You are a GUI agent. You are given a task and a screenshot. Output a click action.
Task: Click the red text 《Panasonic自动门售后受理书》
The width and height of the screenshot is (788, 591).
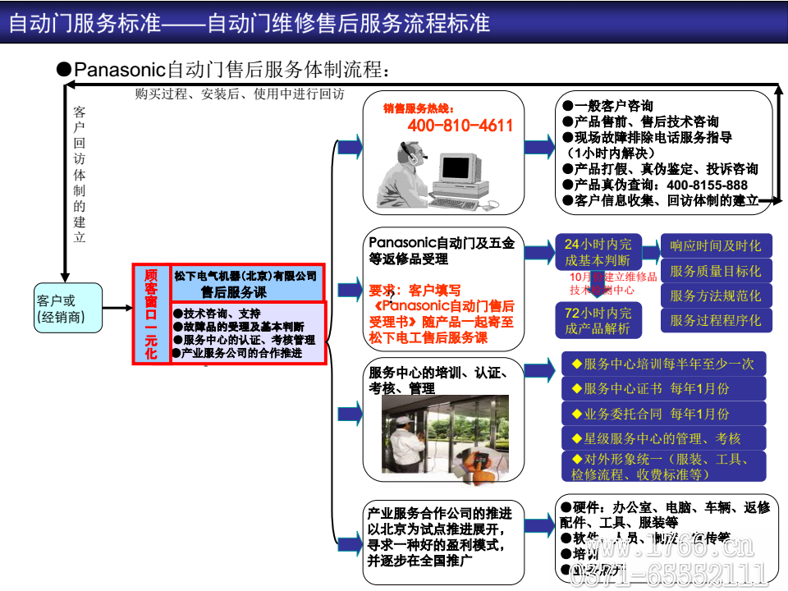tap(442, 314)
